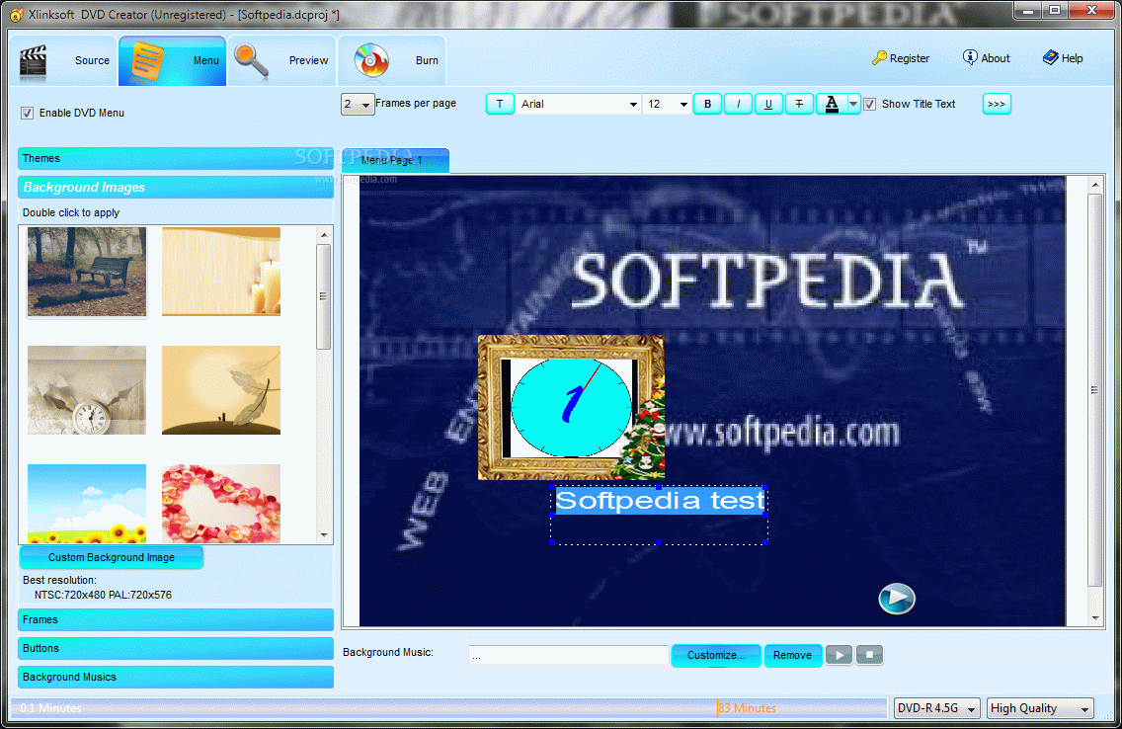Select the vintage clock background thumbnail
The width and height of the screenshot is (1122, 729).
[x=87, y=390]
